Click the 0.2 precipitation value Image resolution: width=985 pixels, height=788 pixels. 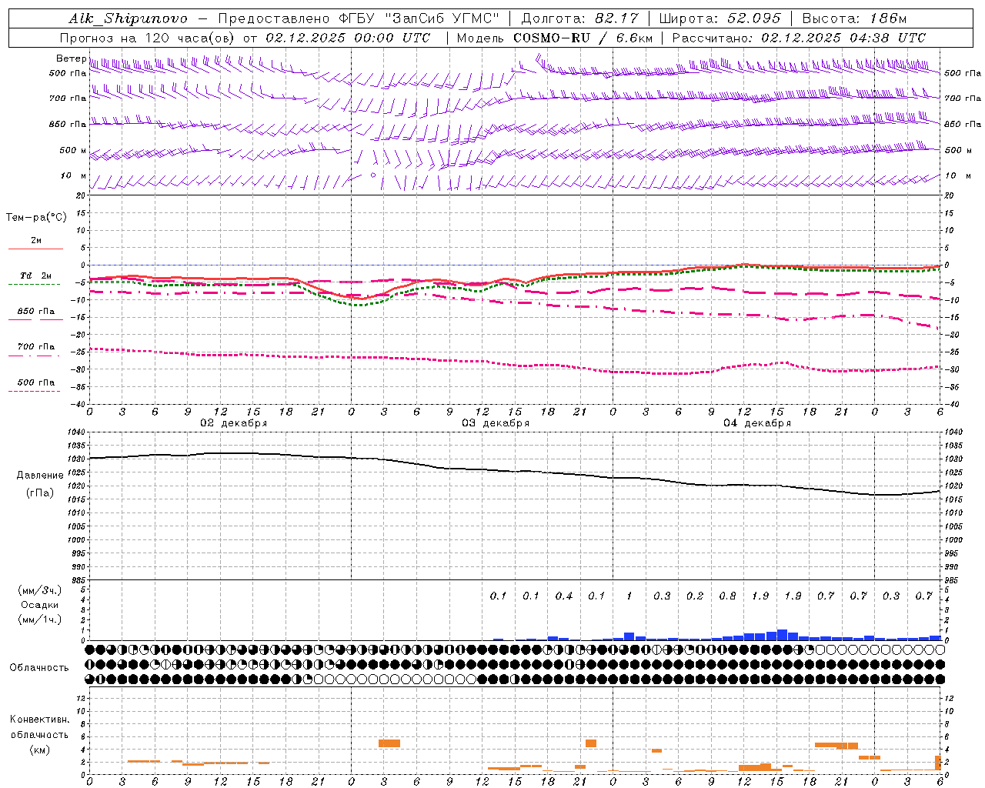(x=695, y=596)
